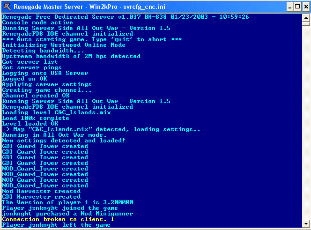Maximize the Renegade Master Server window

point(296,7)
